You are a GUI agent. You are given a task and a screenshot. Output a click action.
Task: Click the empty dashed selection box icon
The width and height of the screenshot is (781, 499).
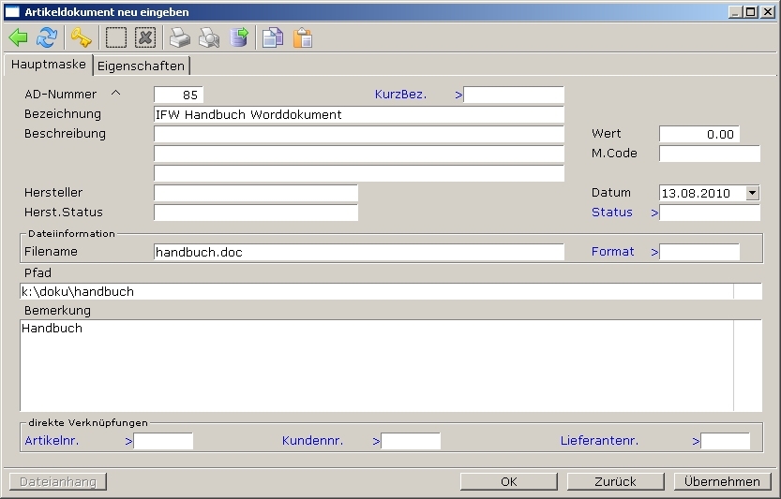coord(115,37)
